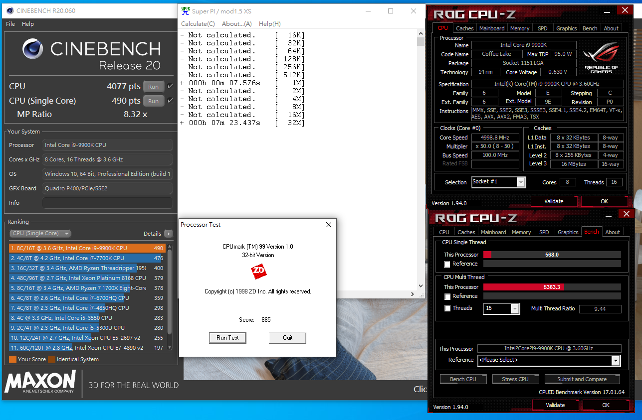Screen dimensions: 642x420
Task: Click the CPU Single Thread score bar
Action: [x=552, y=255]
